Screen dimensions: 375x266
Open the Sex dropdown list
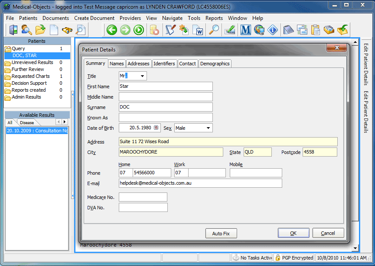(x=209, y=128)
